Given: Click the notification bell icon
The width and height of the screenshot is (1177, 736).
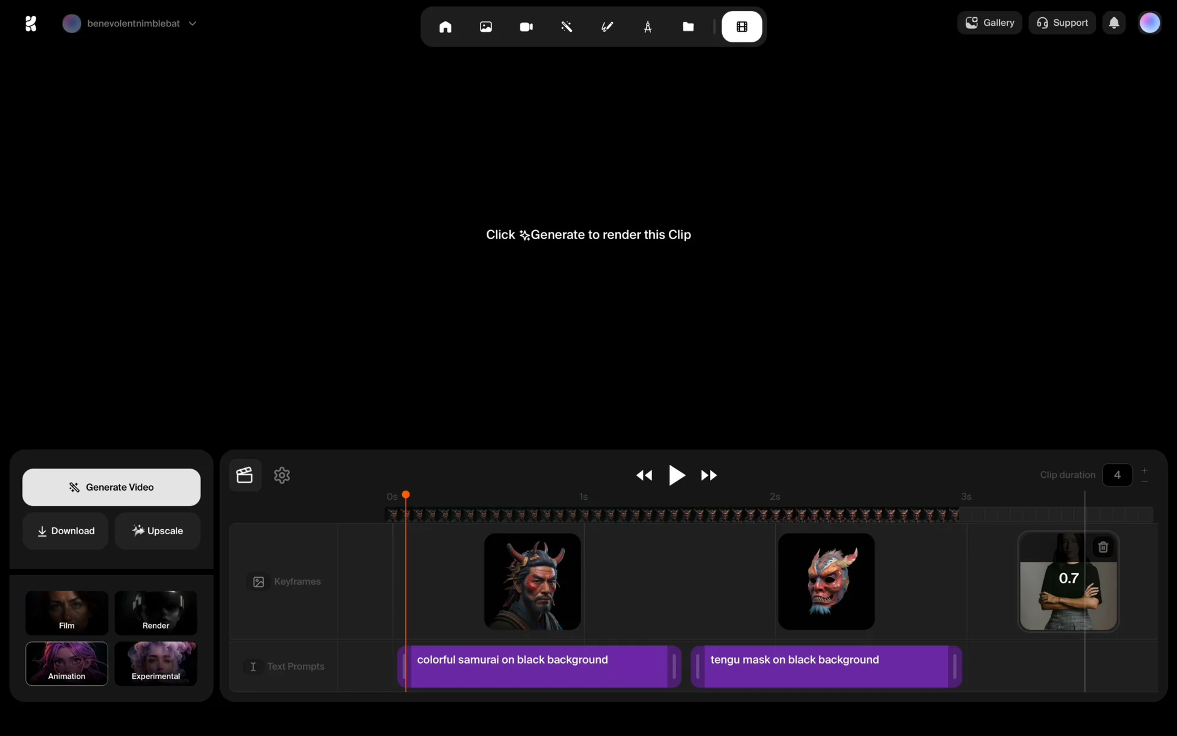Looking at the screenshot, I should (1114, 23).
